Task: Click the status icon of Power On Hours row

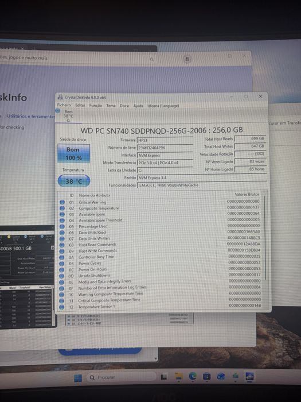Action: pyautogui.click(x=62, y=270)
